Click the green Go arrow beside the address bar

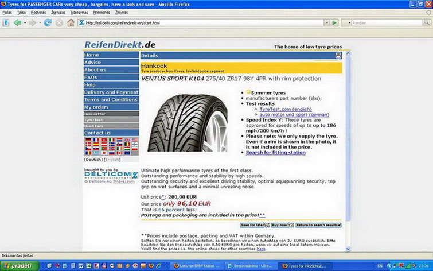tap(334, 22)
